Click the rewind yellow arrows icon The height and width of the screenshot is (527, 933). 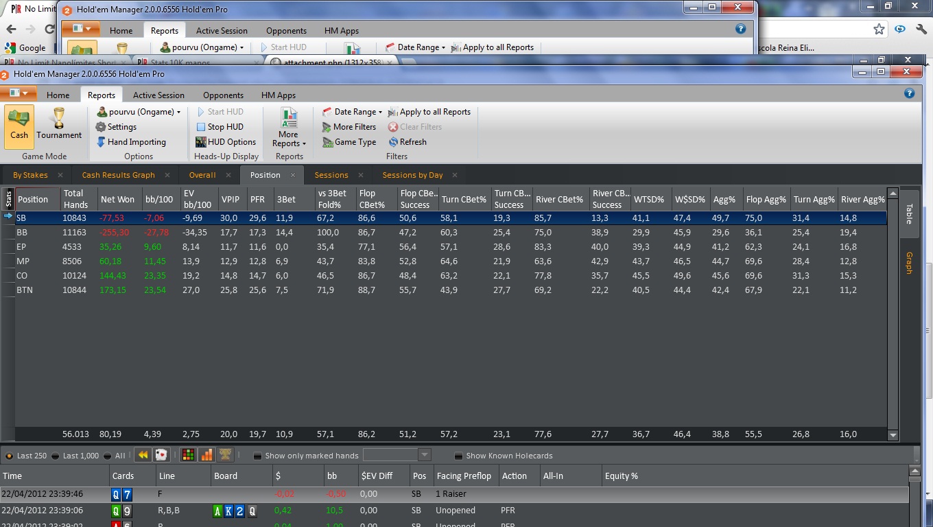tap(143, 454)
